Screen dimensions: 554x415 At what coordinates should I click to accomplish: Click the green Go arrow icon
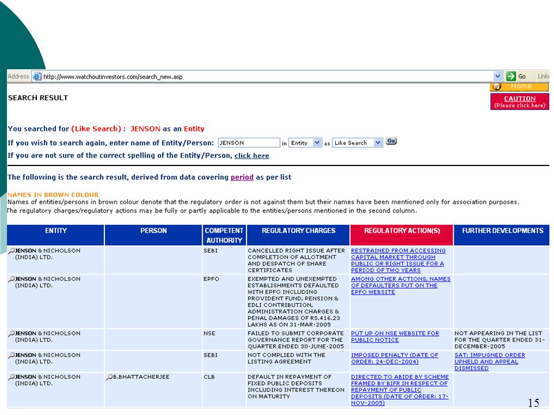click(511, 76)
